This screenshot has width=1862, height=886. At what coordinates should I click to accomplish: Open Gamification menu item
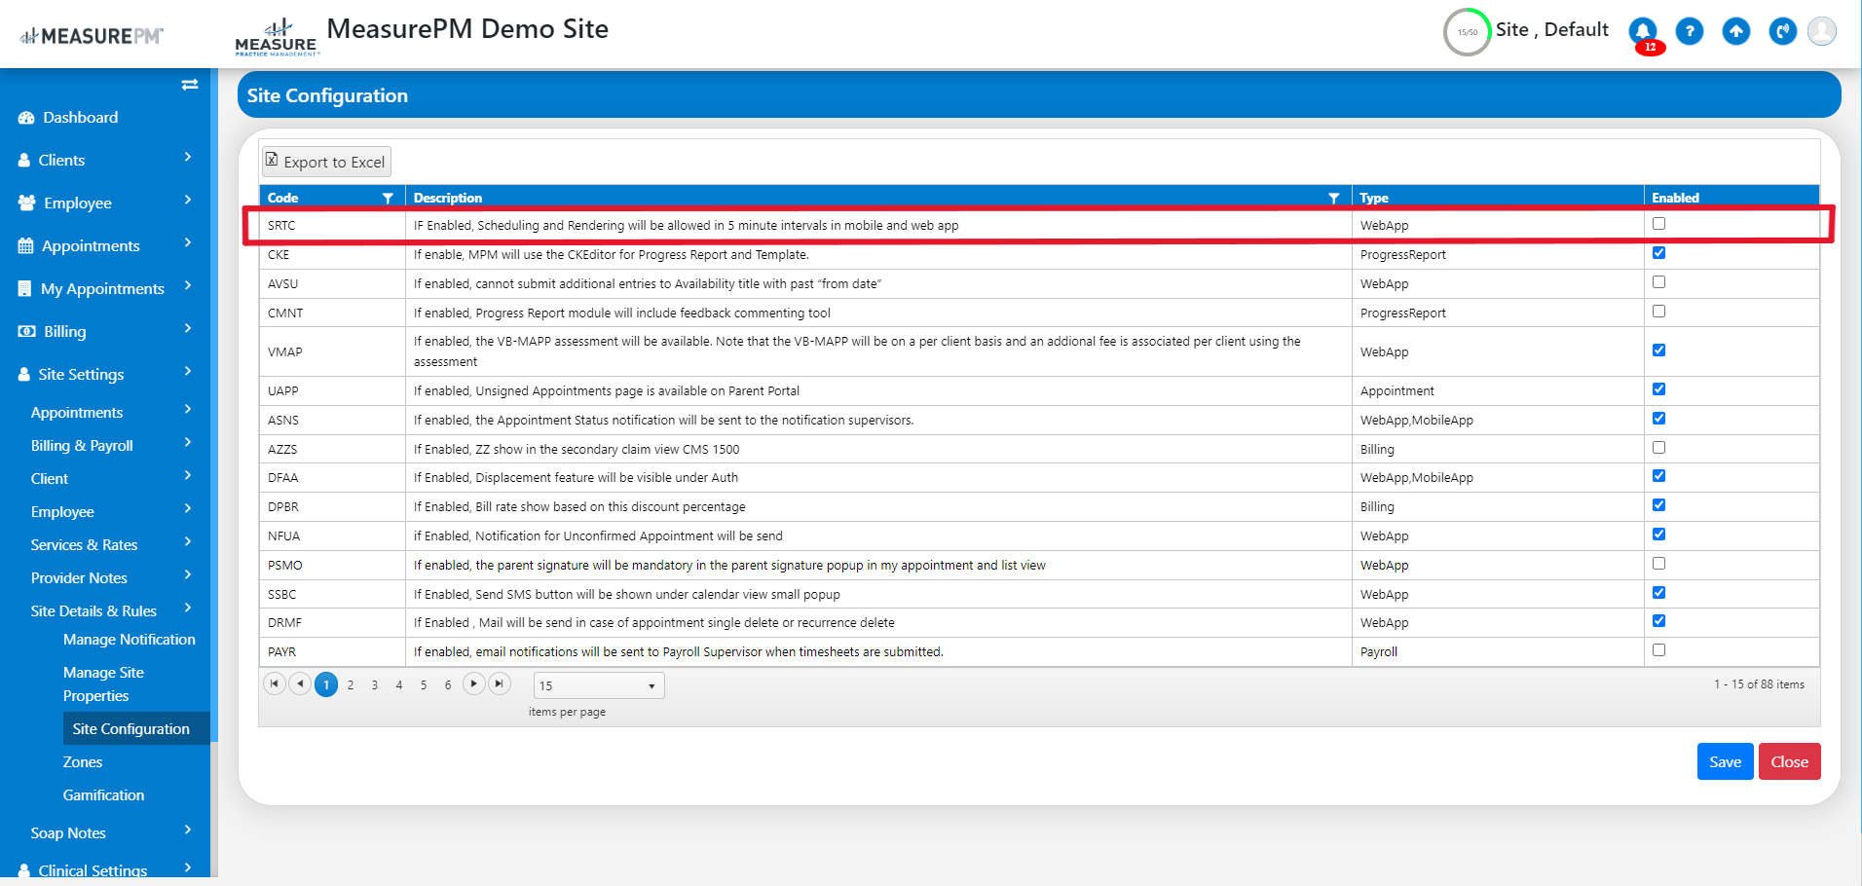pyautogui.click(x=103, y=795)
